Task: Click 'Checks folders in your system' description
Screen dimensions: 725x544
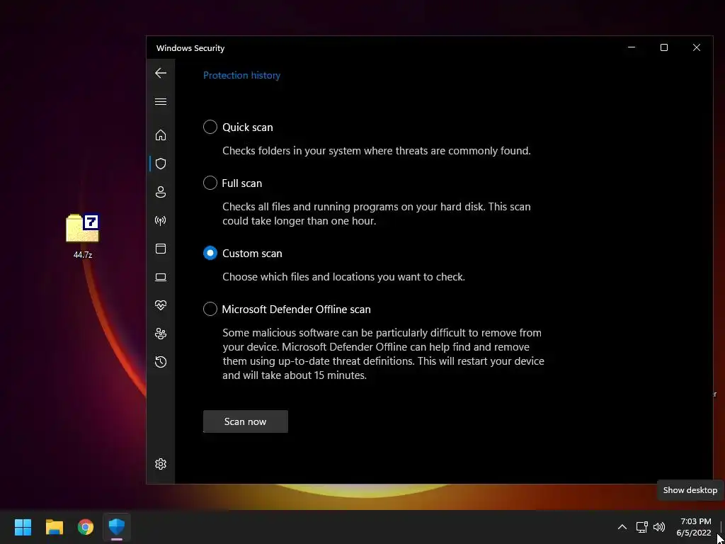Action: click(x=377, y=151)
